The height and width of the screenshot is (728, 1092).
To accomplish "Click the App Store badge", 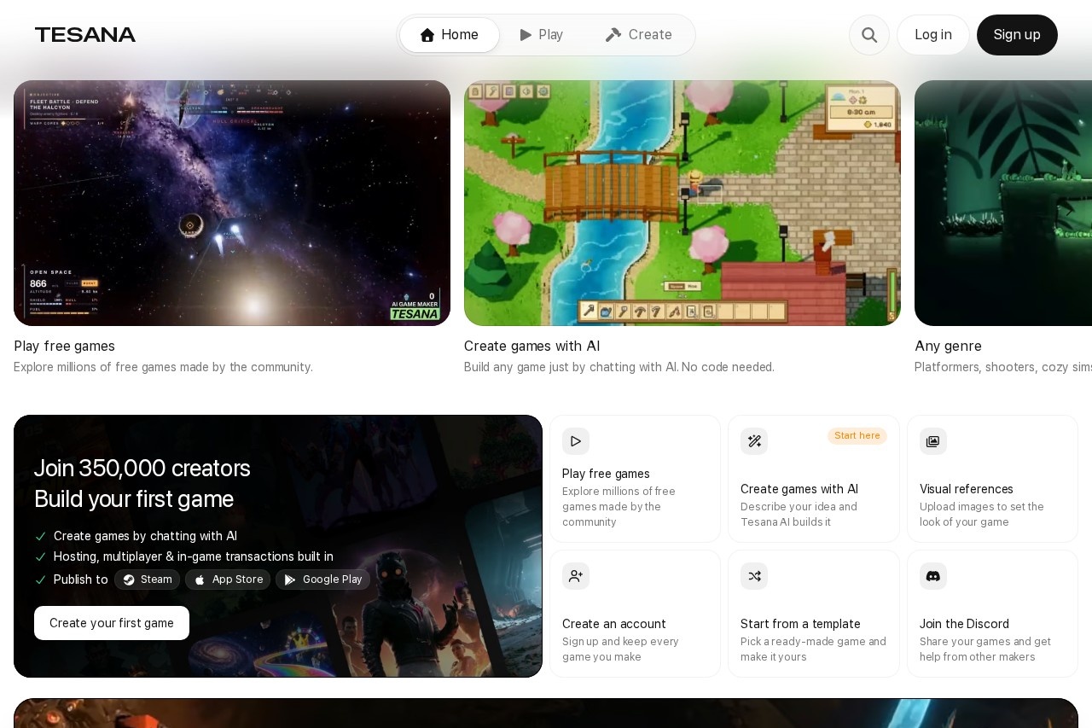I will pos(228,579).
